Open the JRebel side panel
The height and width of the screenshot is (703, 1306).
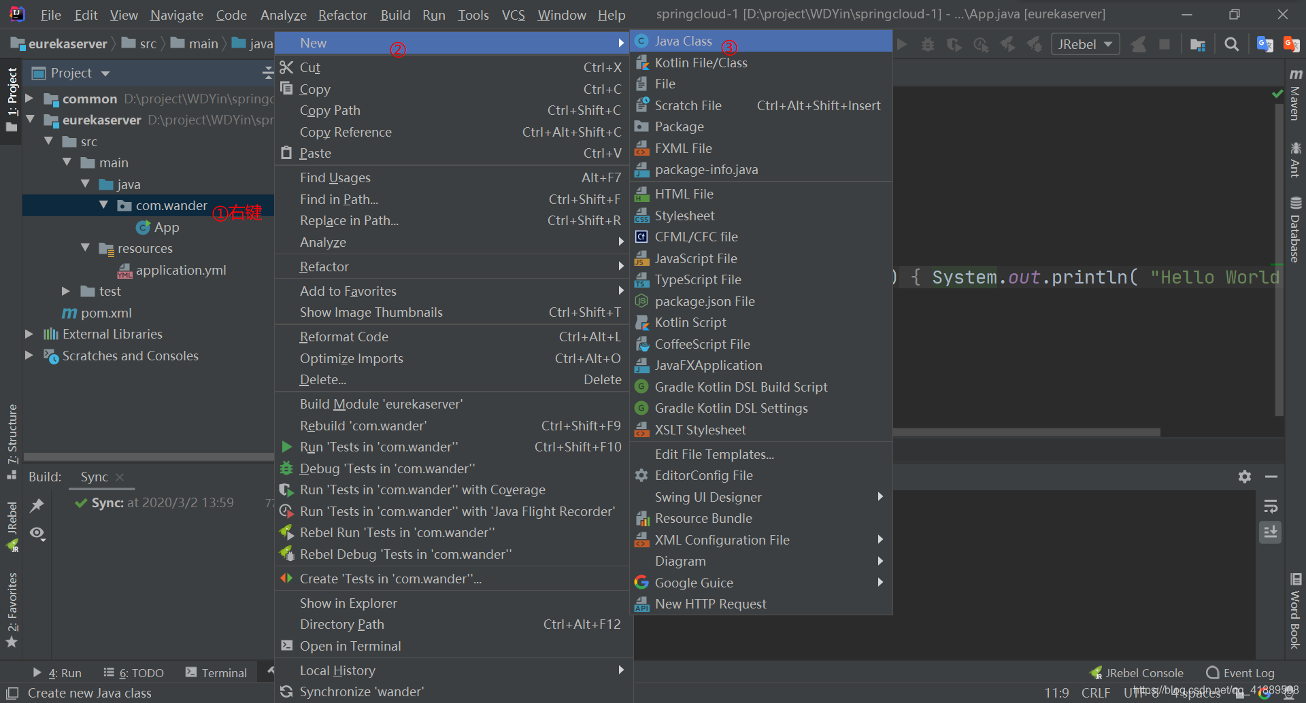(12, 527)
